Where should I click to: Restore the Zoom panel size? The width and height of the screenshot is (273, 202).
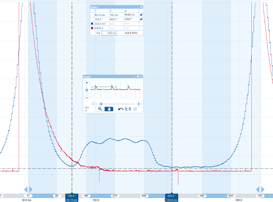coord(138,77)
